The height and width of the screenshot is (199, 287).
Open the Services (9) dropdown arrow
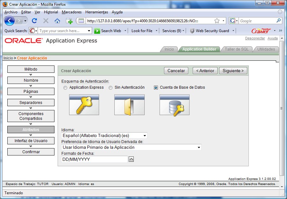point(183,31)
